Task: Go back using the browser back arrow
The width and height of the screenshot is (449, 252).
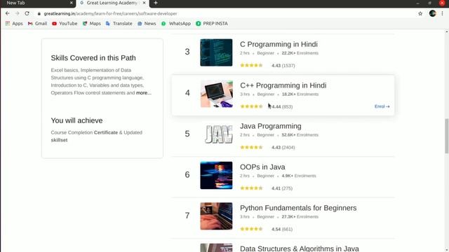Action: [8, 13]
